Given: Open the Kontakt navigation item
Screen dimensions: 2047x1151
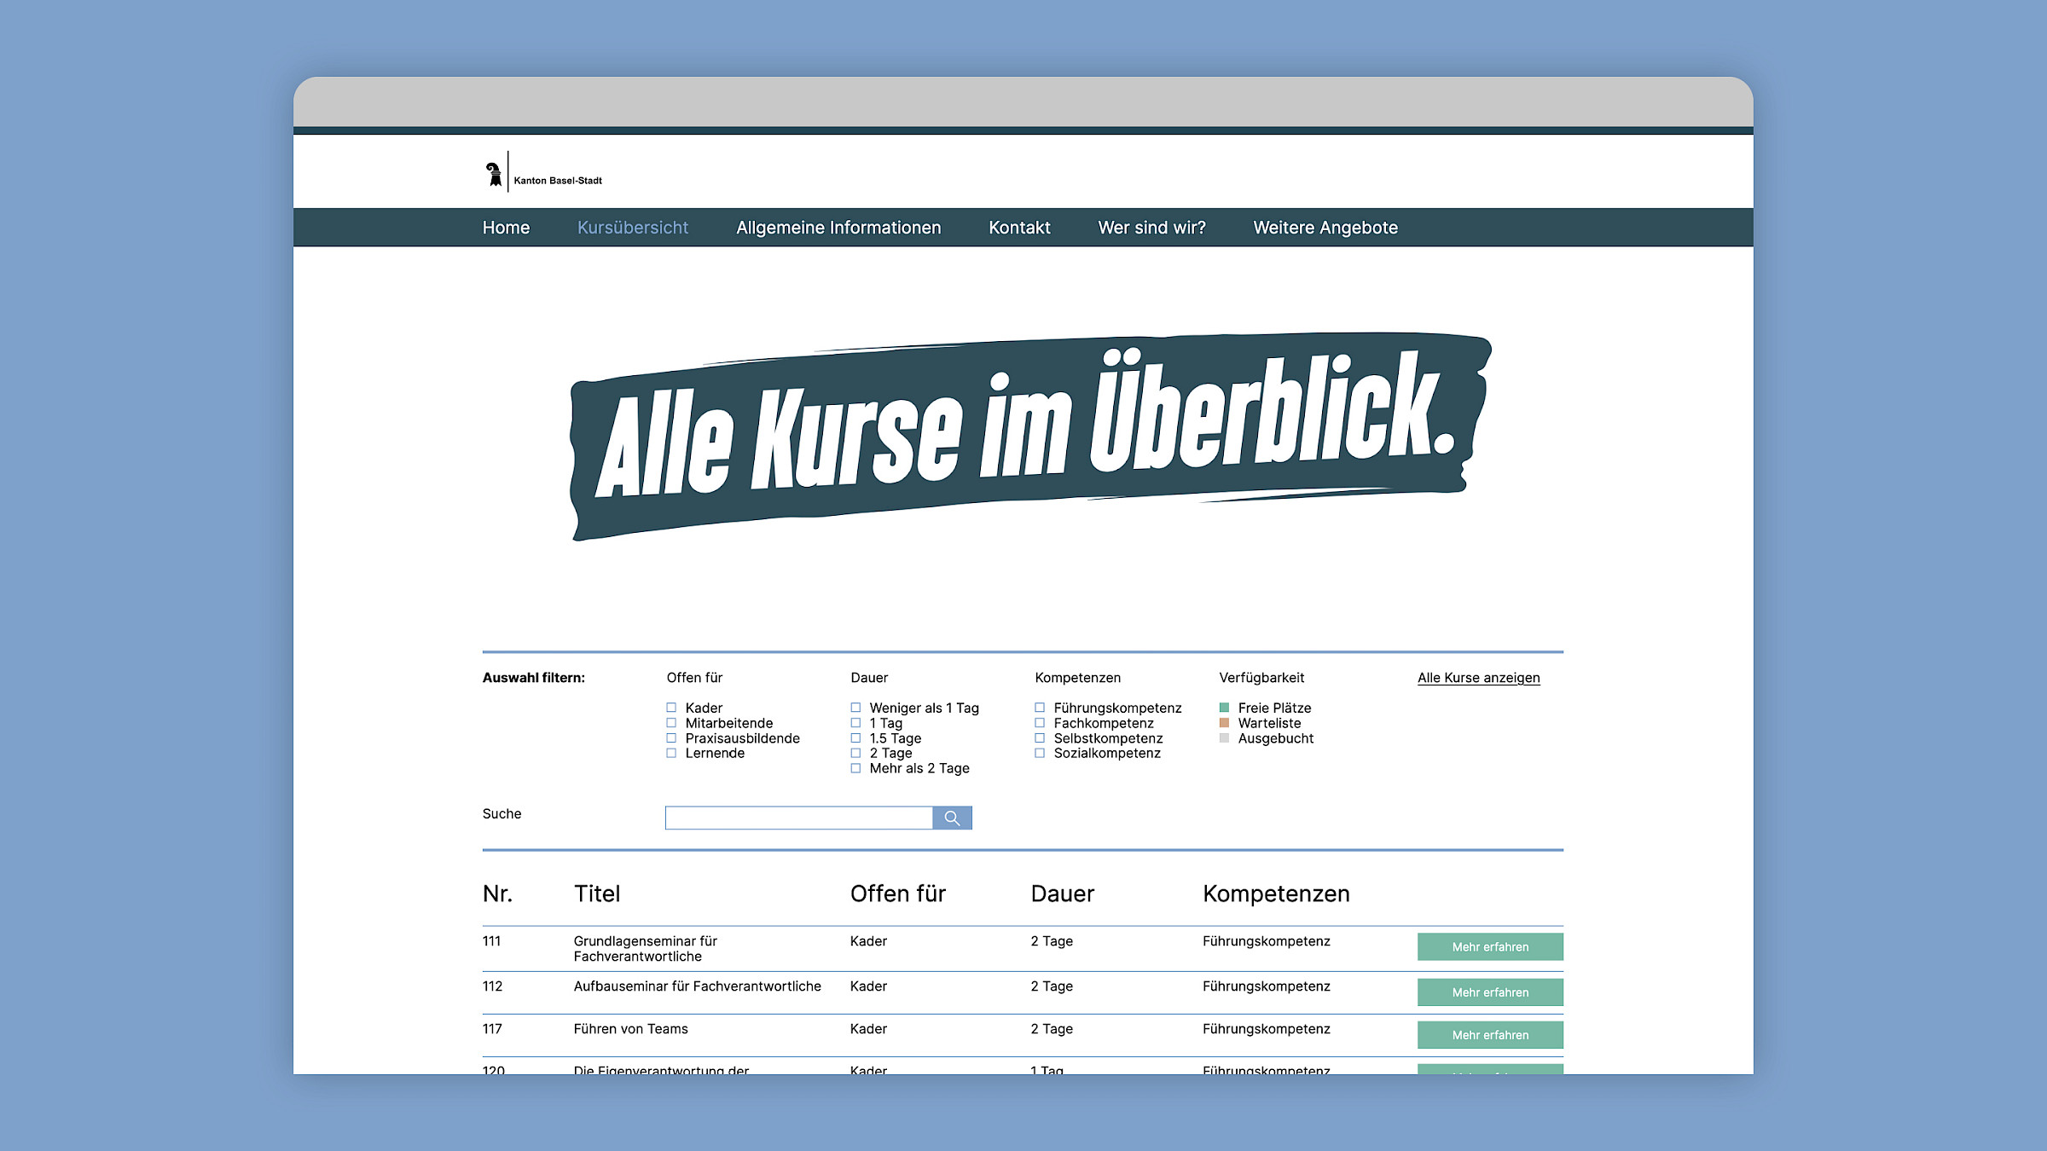Looking at the screenshot, I should click(1019, 228).
